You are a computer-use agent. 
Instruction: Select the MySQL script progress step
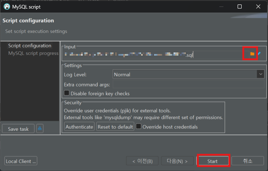coord(33,53)
